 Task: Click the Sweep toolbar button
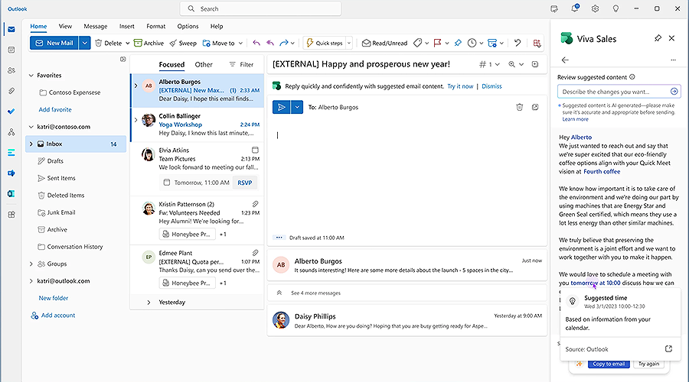[x=183, y=43]
